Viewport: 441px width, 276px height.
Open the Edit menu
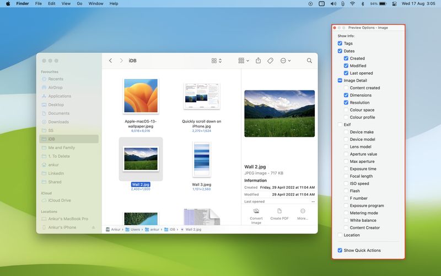(x=52, y=4)
